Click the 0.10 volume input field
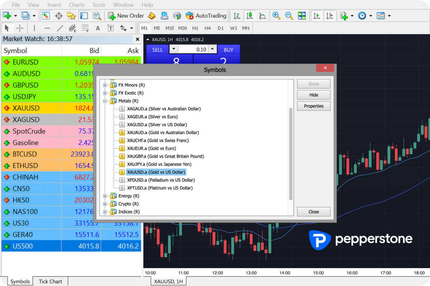The width and height of the screenshot is (430, 286). click(x=193, y=49)
